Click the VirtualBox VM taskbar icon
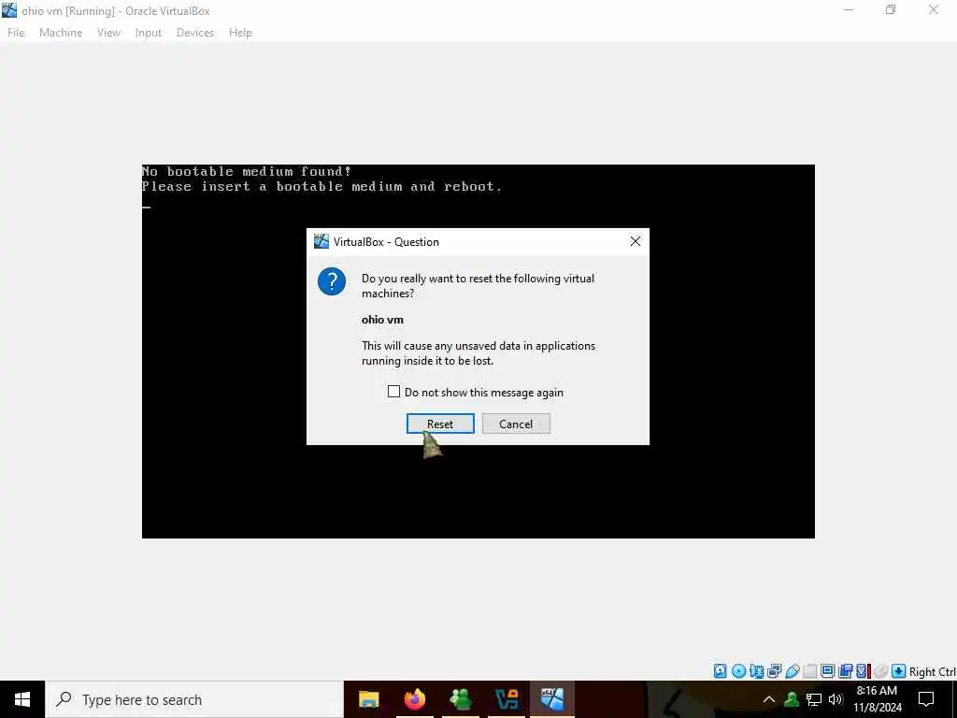 pos(551,699)
